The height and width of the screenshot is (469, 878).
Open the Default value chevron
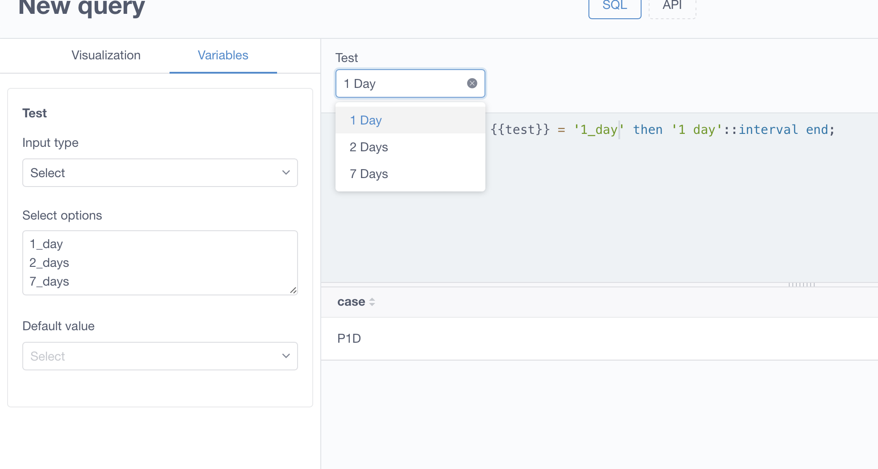point(286,356)
